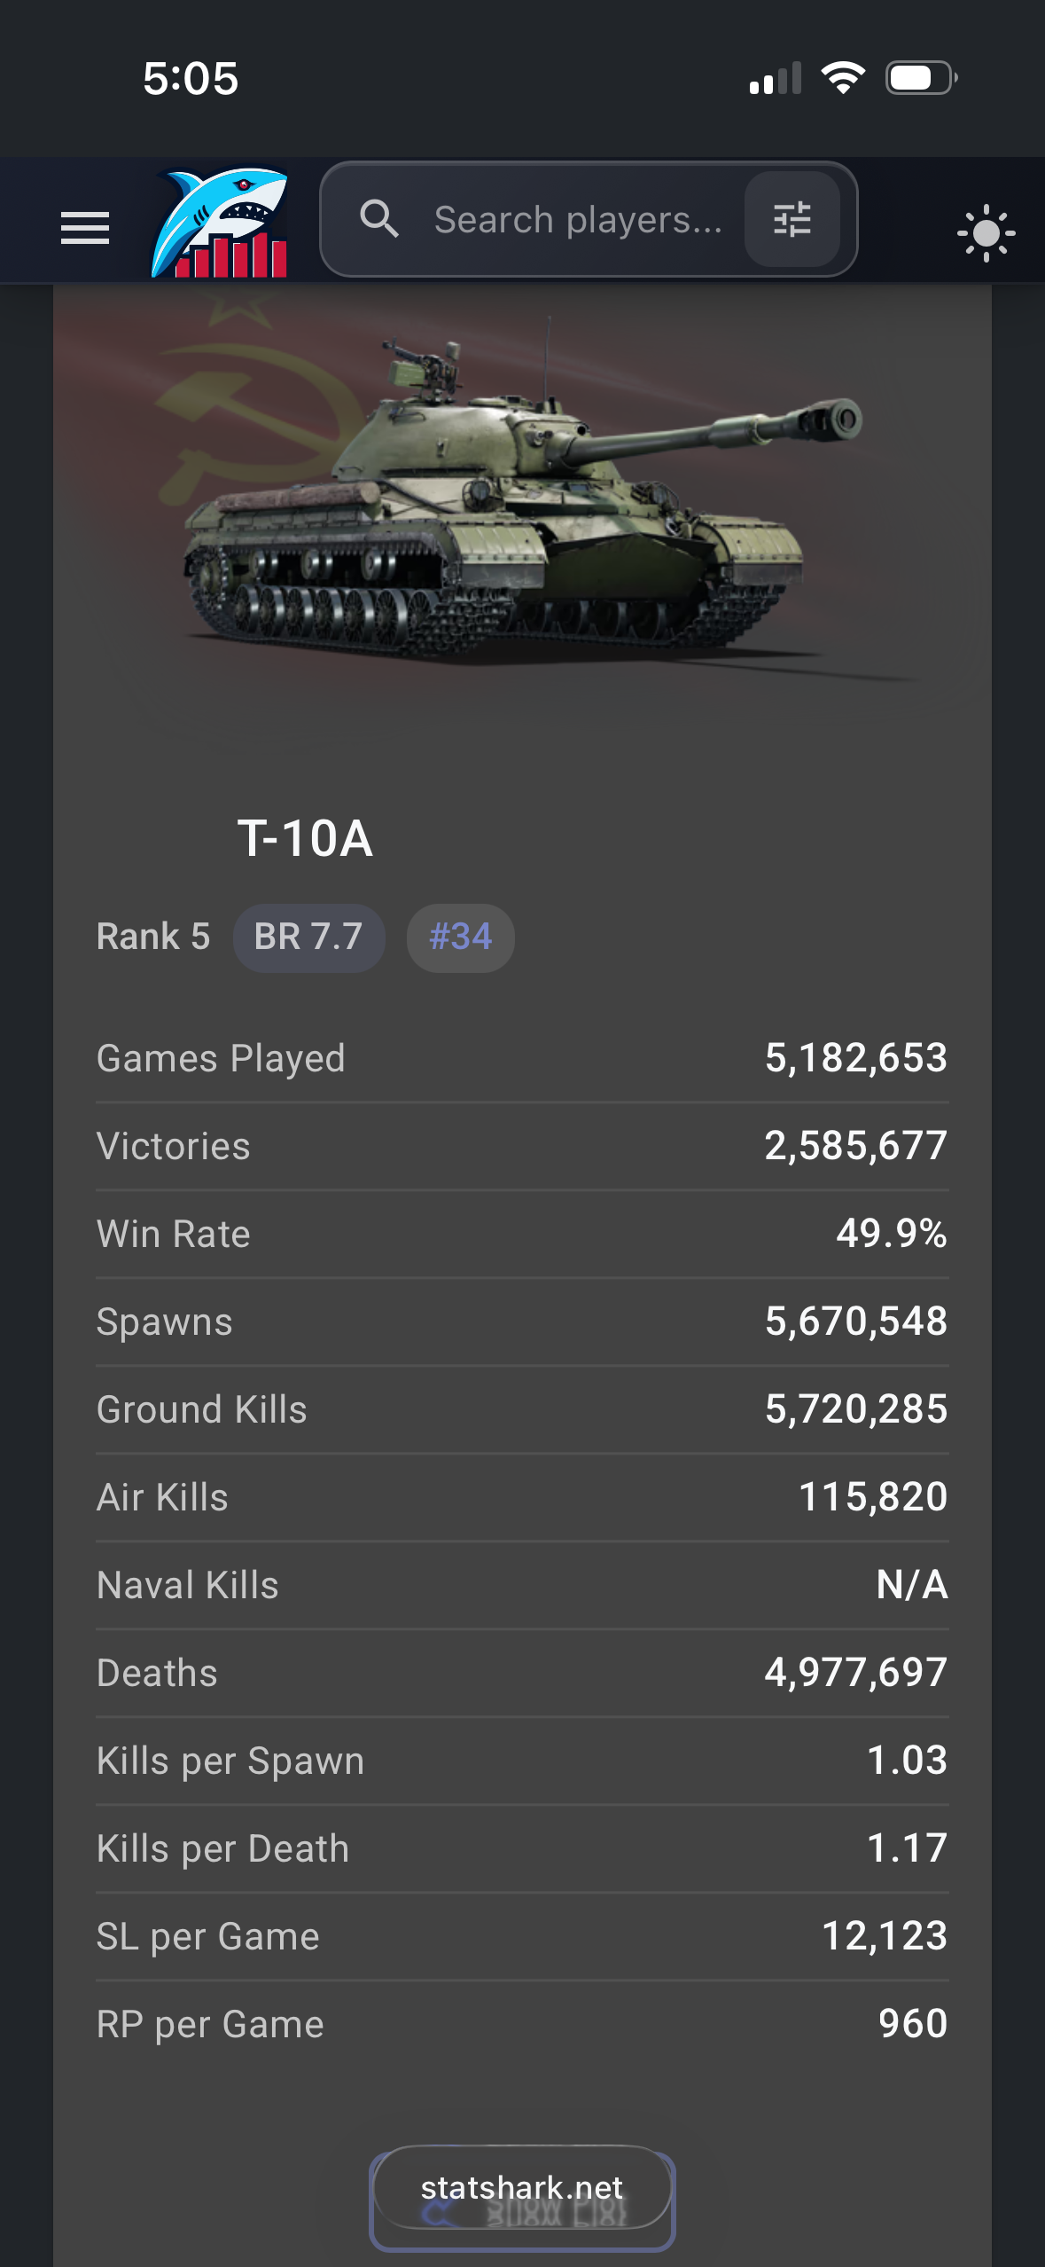The image size is (1045, 2267).
Task: Open the hamburger navigation menu
Action: pyautogui.click(x=85, y=228)
